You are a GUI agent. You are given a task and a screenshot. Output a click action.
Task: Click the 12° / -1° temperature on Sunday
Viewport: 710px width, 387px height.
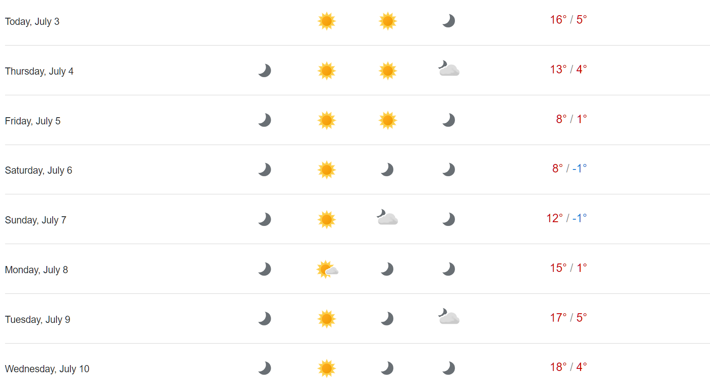pyautogui.click(x=567, y=218)
